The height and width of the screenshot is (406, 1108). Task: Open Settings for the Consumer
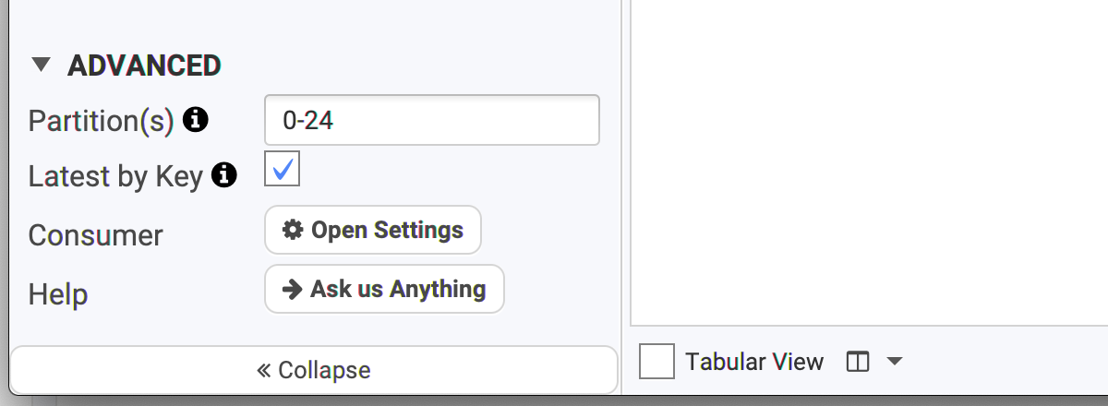[x=373, y=230]
